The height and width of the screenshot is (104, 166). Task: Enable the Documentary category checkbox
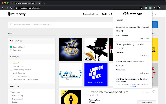pos(11,95)
